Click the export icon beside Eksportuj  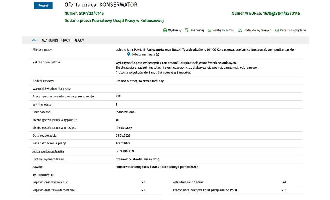point(186,30)
